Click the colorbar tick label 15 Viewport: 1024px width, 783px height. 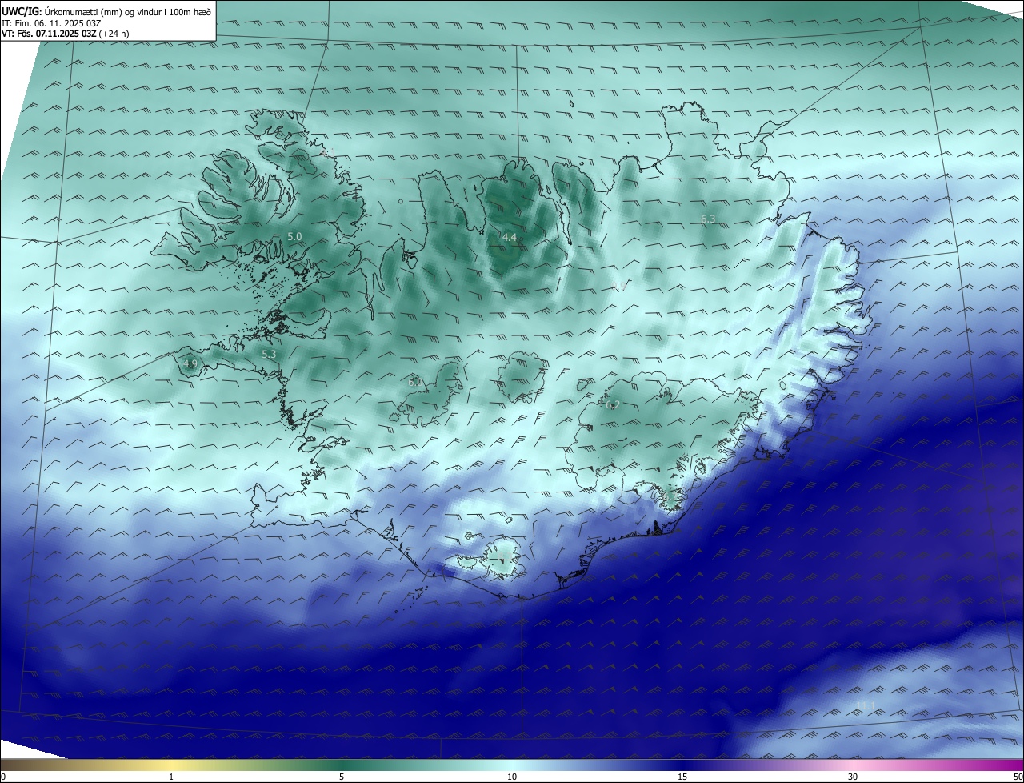click(682, 777)
